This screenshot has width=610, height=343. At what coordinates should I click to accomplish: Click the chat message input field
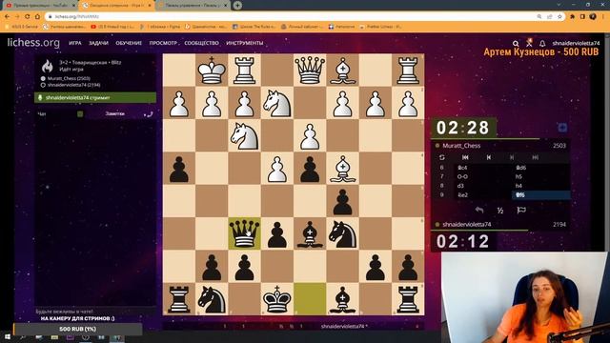95,312
